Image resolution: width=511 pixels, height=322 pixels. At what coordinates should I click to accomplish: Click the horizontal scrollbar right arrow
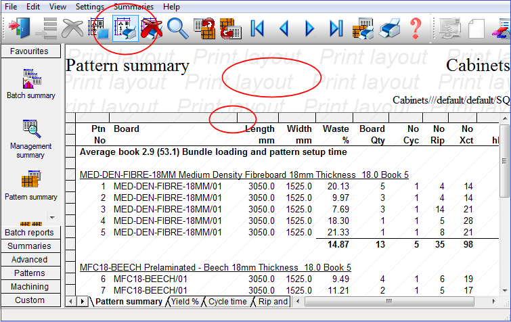pos(493,302)
